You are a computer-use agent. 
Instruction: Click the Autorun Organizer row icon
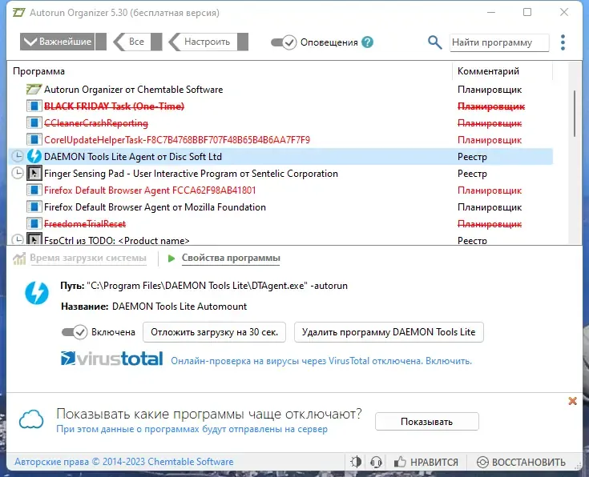(34, 90)
